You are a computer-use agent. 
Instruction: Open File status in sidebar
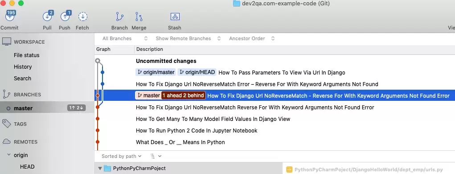pos(26,55)
